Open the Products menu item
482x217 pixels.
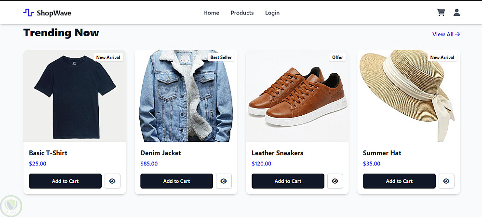coord(242,13)
